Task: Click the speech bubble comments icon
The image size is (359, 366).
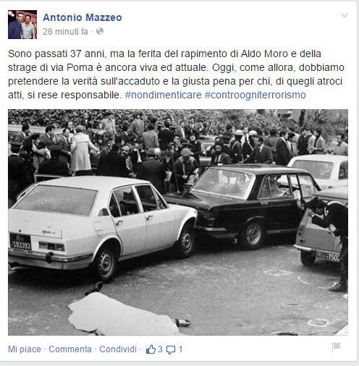Action: pyautogui.click(x=171, y=349)
